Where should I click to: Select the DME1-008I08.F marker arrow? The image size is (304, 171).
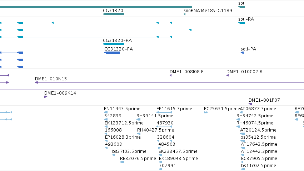coord(171,75)
